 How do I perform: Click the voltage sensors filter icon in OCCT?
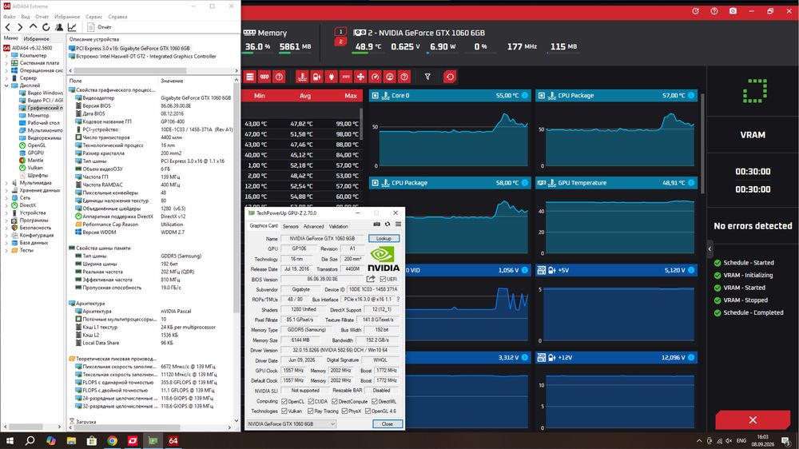click(x=316, y=77)
